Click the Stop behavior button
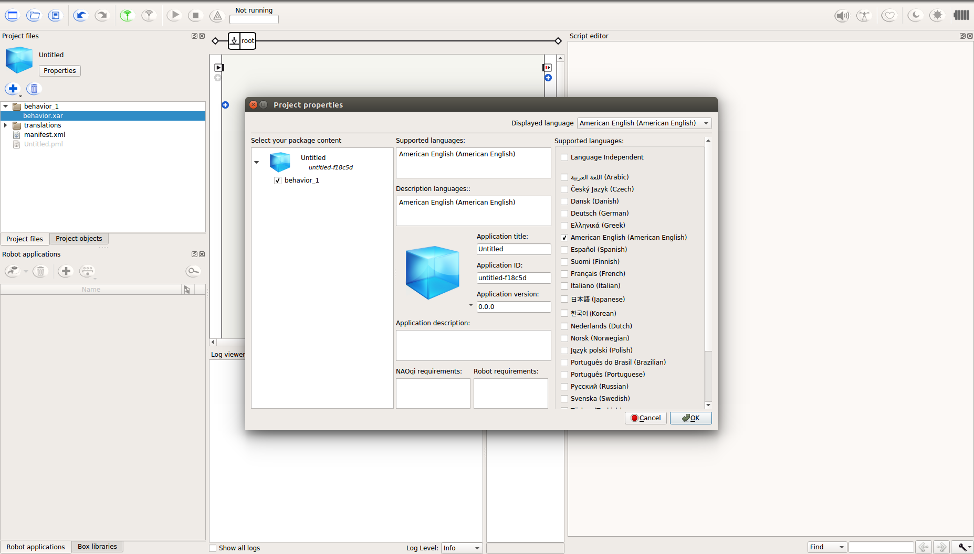This screenshot has width=974, height=554. click(196, 16)
